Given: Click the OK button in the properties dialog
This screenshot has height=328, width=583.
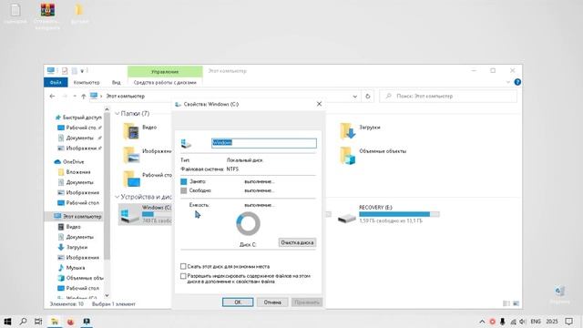Looking at the screenshot, I should click(238, 302).
